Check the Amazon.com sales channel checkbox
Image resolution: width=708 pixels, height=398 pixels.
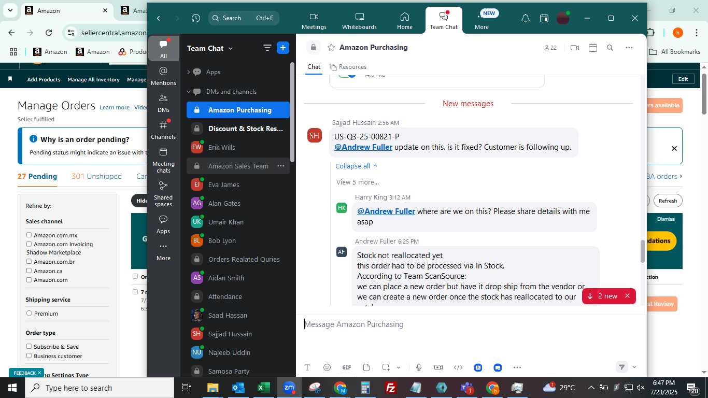29,280
